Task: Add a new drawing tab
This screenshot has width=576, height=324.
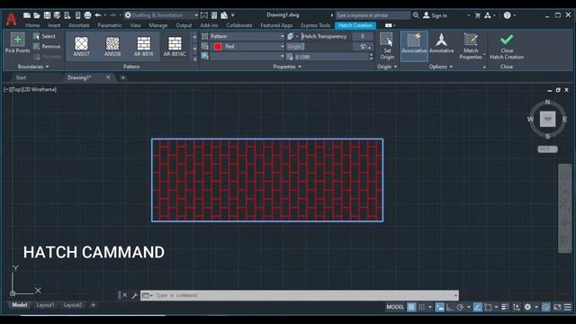Action: coord(123,77)
